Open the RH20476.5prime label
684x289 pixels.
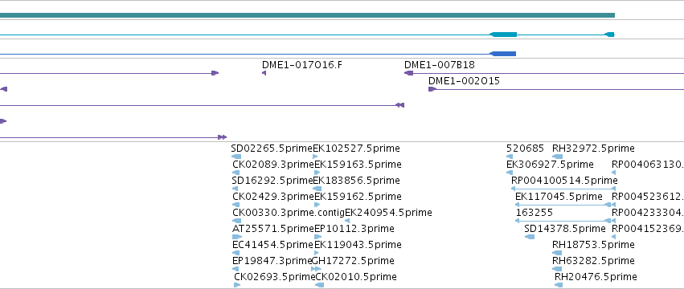pos(596,277)
